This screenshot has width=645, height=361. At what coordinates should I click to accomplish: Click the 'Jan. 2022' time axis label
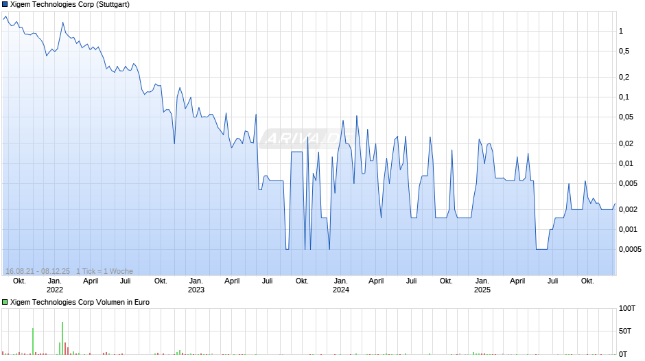[55, 286]
